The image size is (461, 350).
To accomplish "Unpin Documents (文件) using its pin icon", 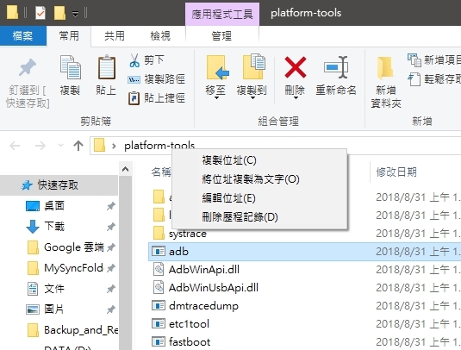I will point(111,289).
